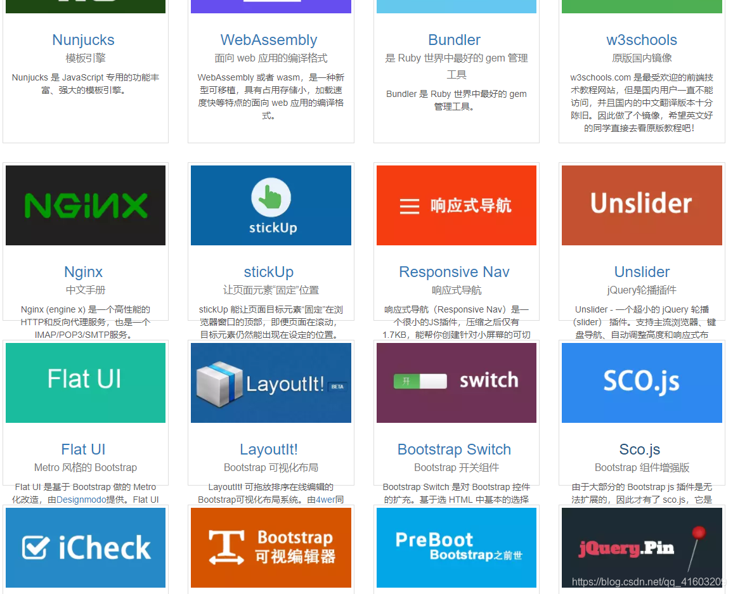Open the Bootstrap Switch title link
Viewport: 733px width, 594px height.
click(455, 449)
